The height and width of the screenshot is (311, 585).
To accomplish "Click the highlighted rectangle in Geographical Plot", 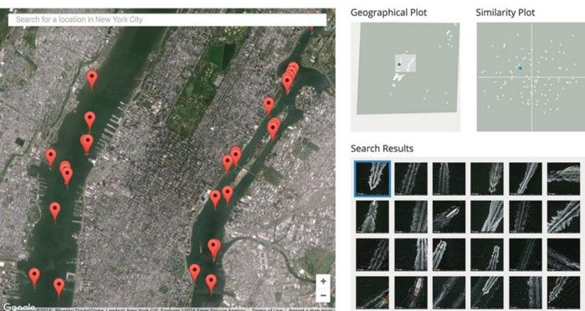I will 406,63.
